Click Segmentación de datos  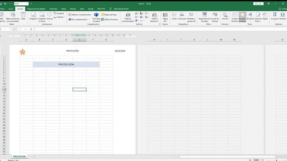point(204,17)
